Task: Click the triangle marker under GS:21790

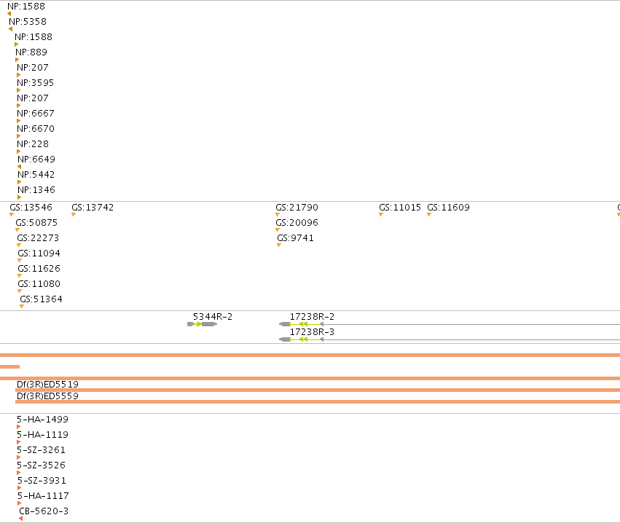Action: tap(278, 215)
